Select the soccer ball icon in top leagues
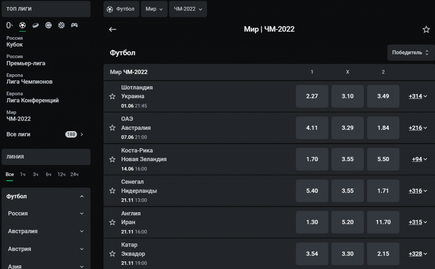 click(23, 25)
